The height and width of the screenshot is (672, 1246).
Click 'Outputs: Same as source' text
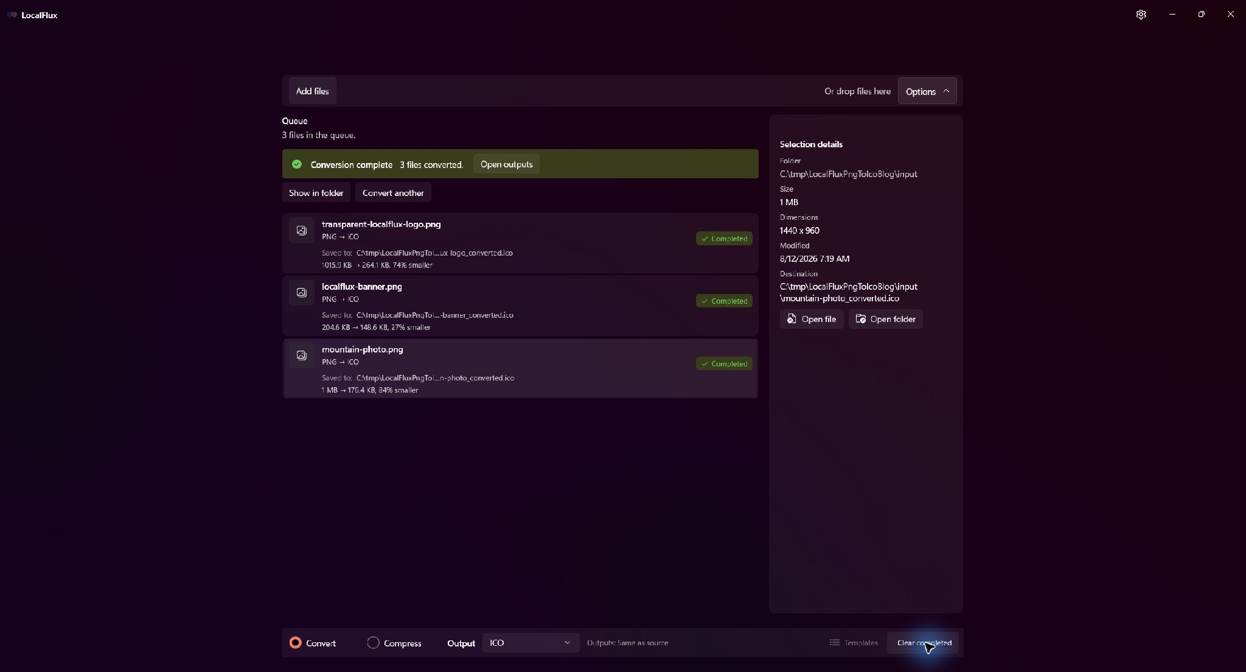point(627,643)
